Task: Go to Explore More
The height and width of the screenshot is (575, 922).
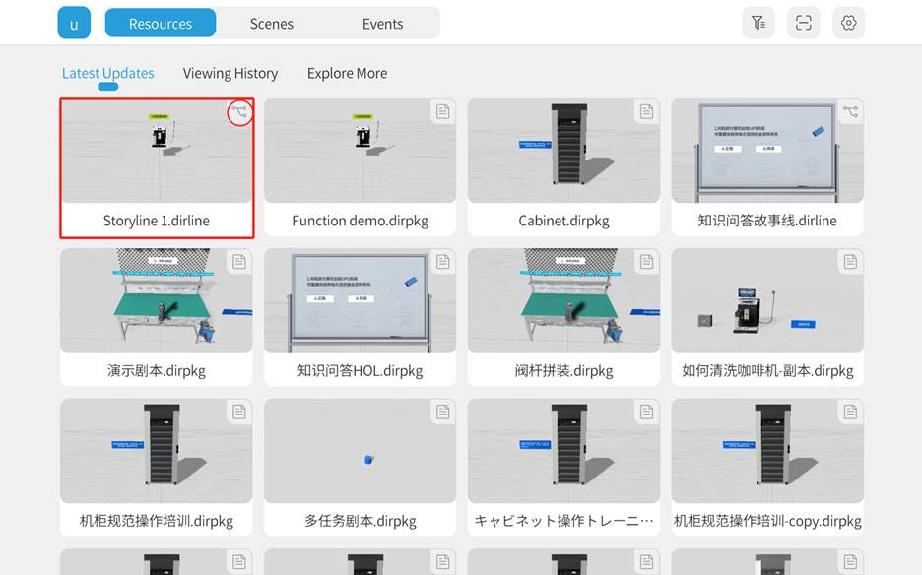Action: (347, 73)
